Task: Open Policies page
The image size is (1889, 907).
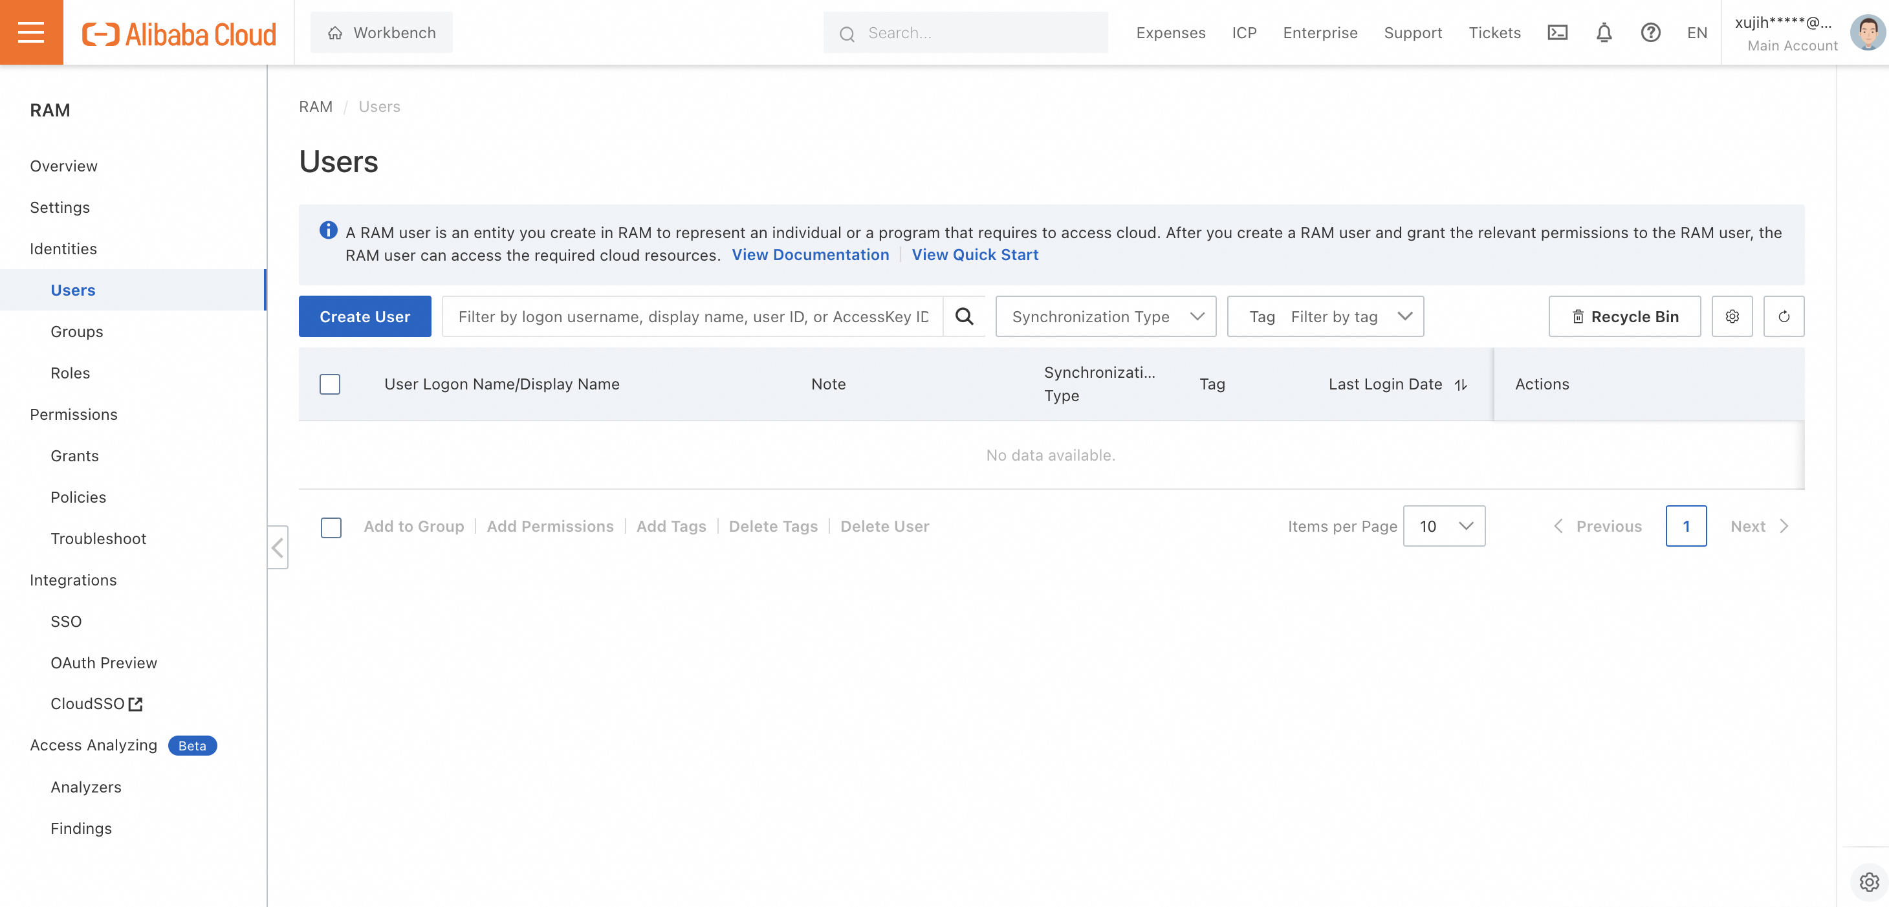Action: 78,497
